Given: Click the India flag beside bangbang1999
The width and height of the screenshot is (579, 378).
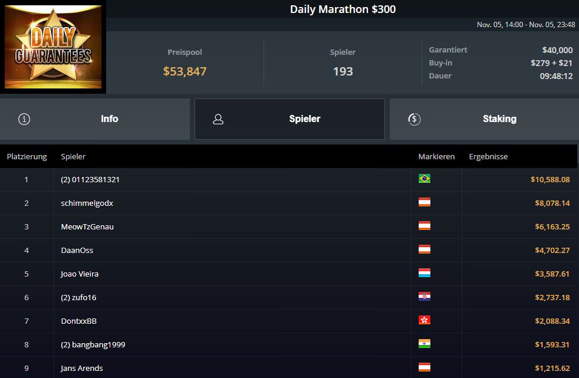Looking at the screenshot, I should tap(424, 344).
